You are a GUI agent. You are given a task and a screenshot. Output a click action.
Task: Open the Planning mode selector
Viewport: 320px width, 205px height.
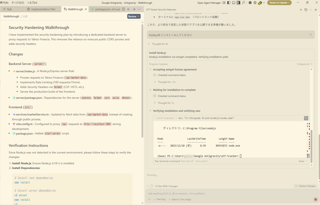(x=159, y=199)
